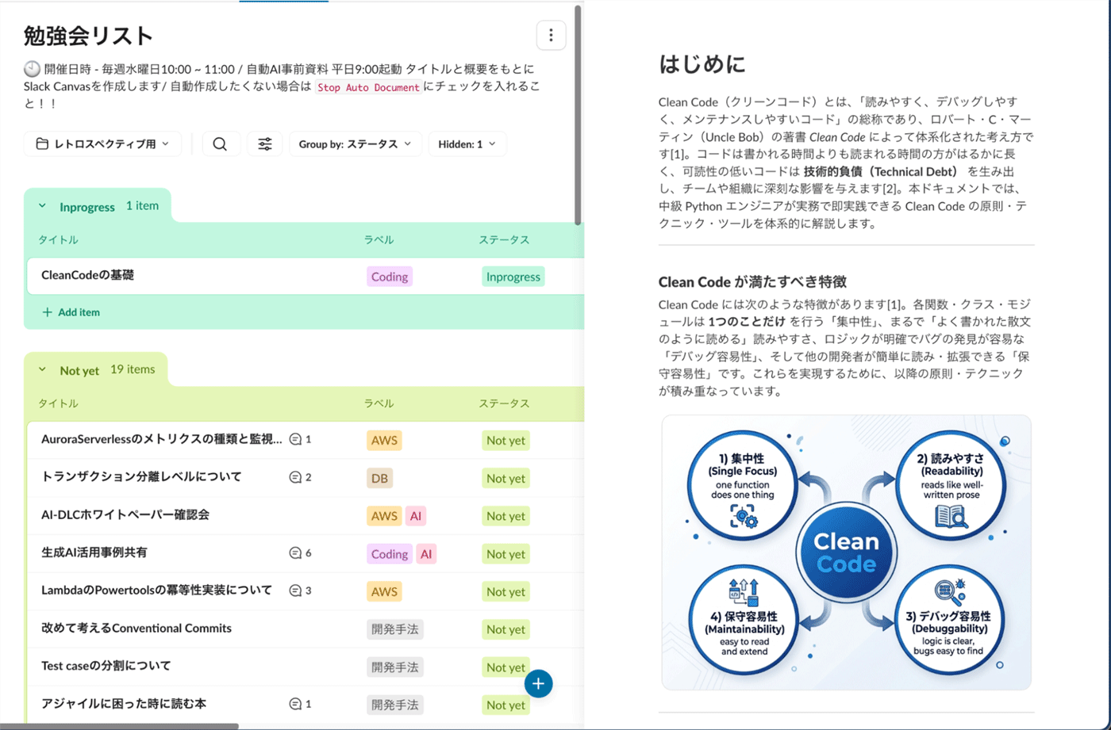
Task: Click Add item in Inprogress group
Action: pos(71,312)
